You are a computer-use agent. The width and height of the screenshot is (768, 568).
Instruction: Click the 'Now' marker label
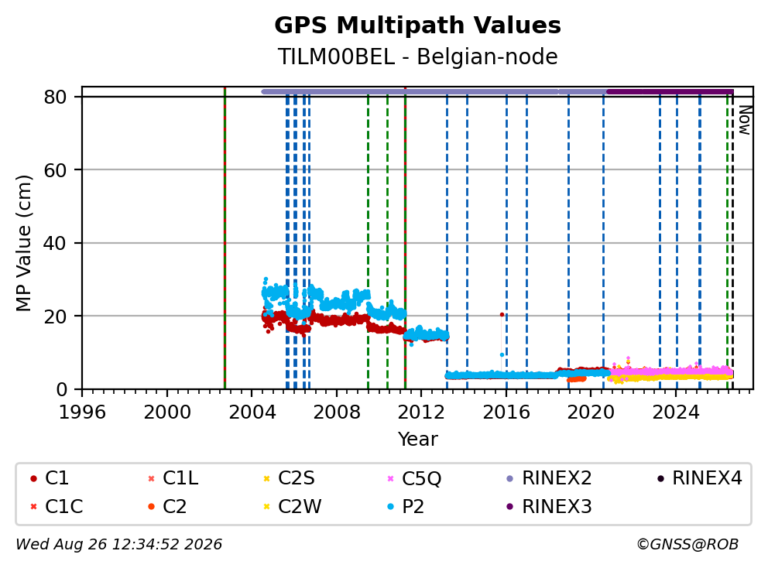(745, 120)
